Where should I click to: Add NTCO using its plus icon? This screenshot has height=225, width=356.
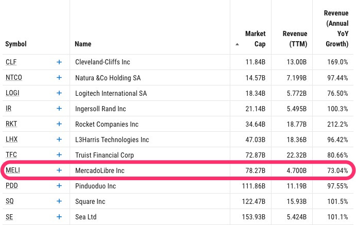coord(59,77)
